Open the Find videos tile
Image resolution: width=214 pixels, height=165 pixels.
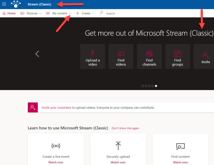(121, 56)
